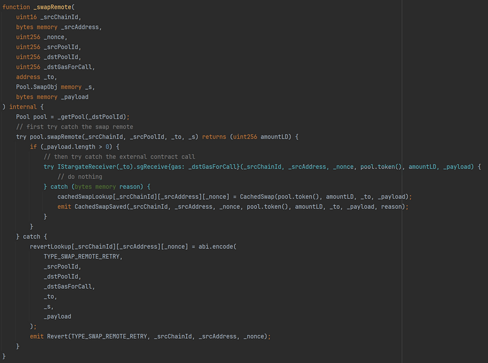Click the uint16 type keyword

click(x=26, y=17)
